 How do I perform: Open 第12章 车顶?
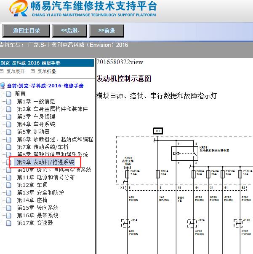(x=32, y=185)
